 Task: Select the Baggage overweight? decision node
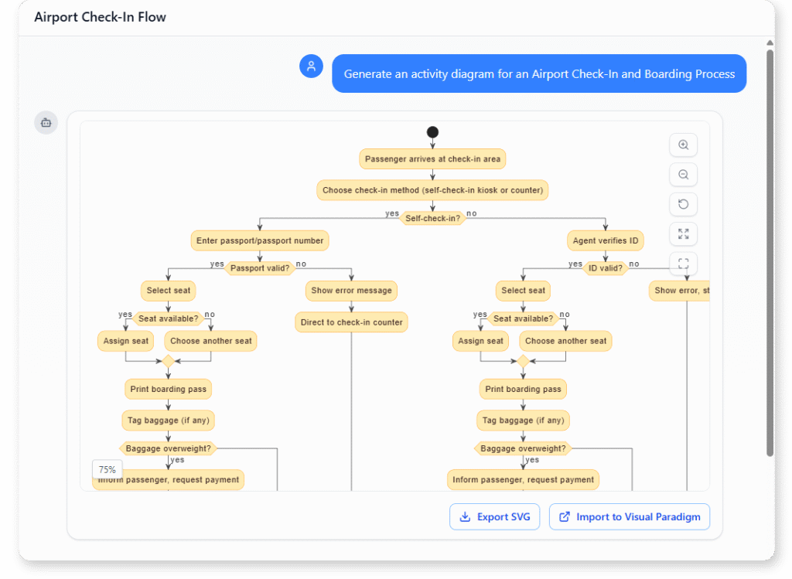(169, 448)
